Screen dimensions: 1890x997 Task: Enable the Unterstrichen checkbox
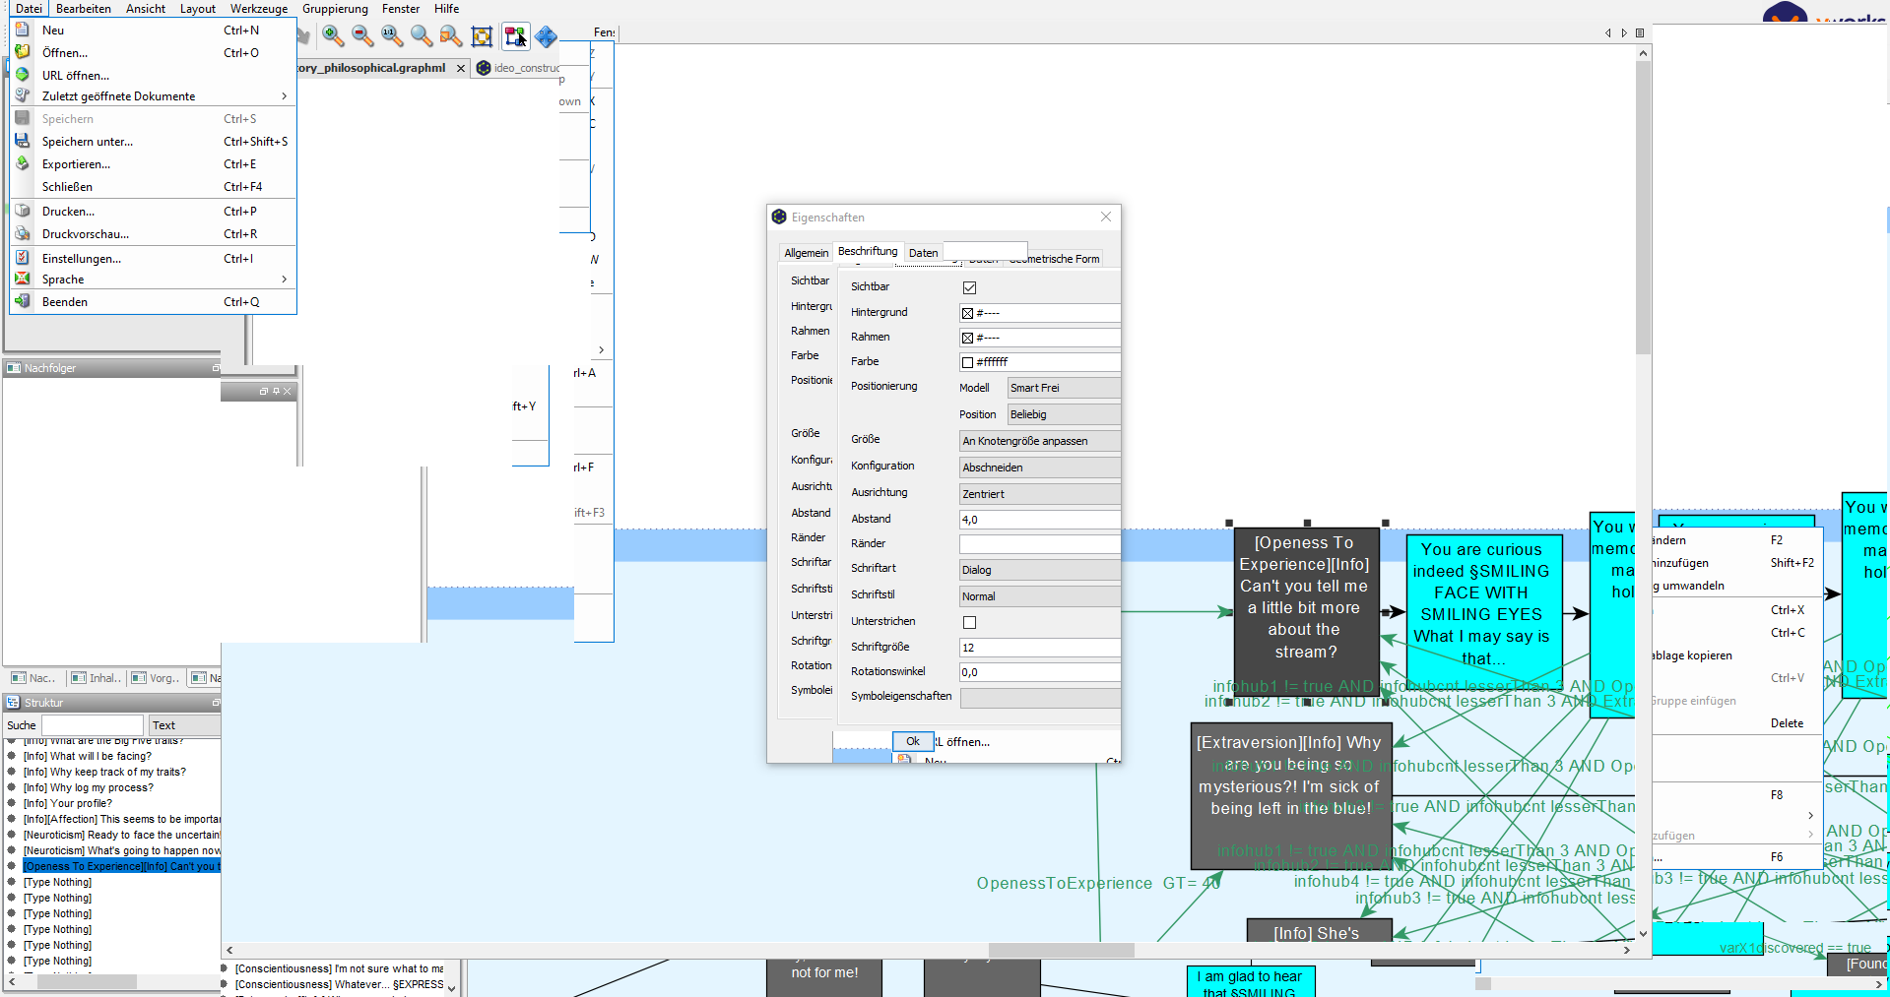point(969,622)
